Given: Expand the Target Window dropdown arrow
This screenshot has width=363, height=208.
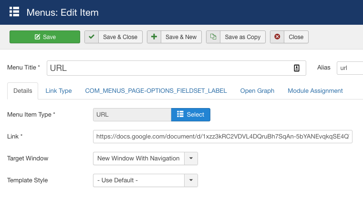Looking at the screenshot, I should (x=191, y=158).
